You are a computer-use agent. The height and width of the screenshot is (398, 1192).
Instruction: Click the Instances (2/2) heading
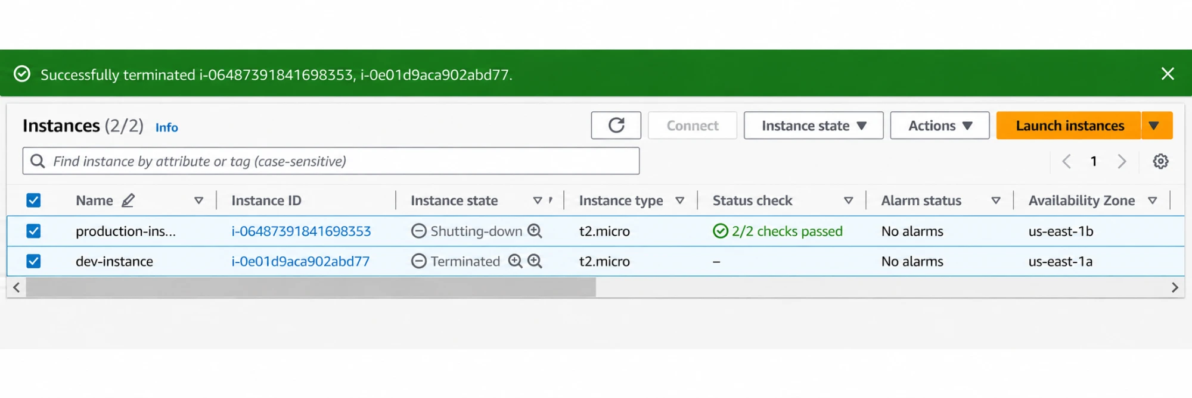tap(83, 126)
